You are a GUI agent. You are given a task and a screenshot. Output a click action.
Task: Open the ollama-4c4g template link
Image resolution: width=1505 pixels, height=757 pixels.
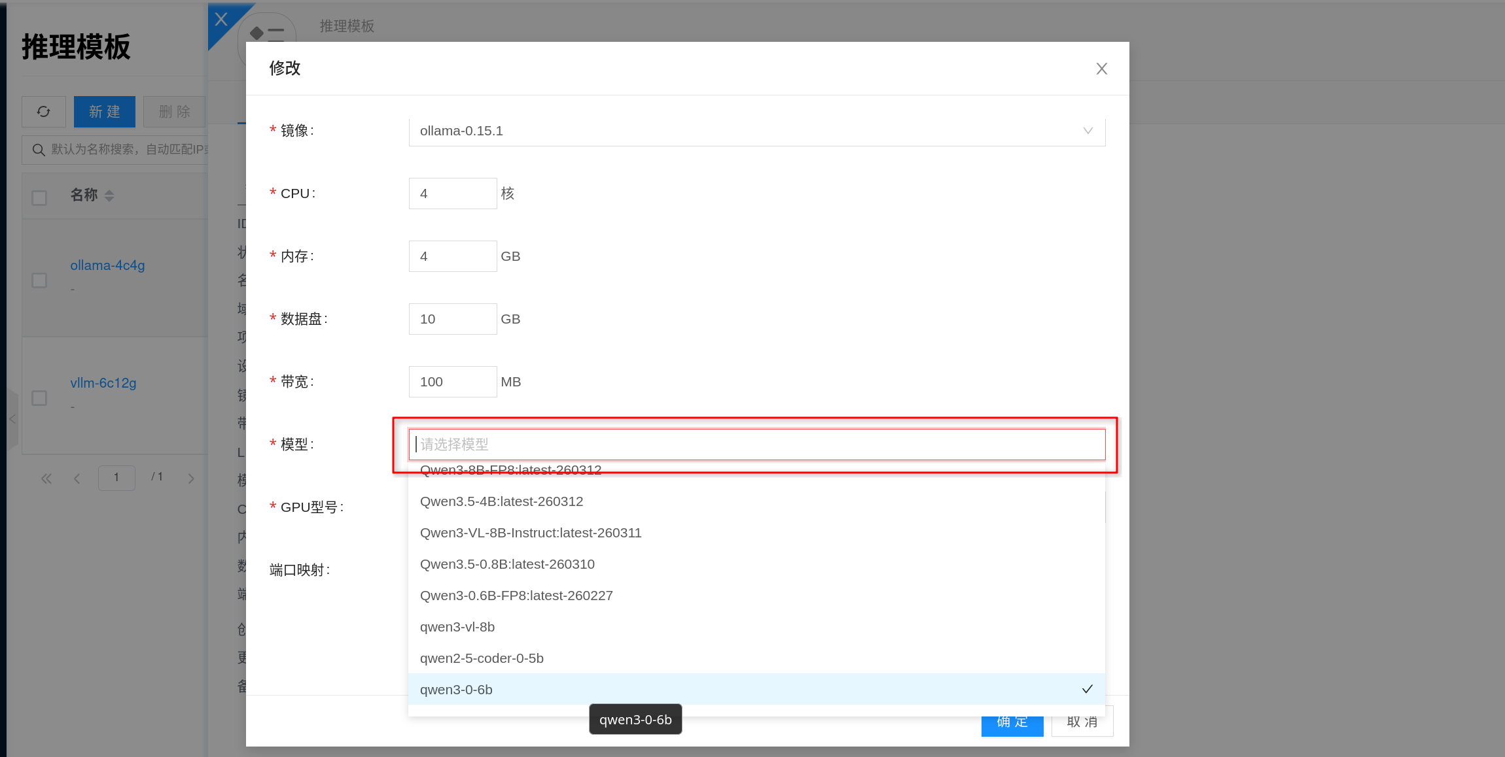click(107, 265)
